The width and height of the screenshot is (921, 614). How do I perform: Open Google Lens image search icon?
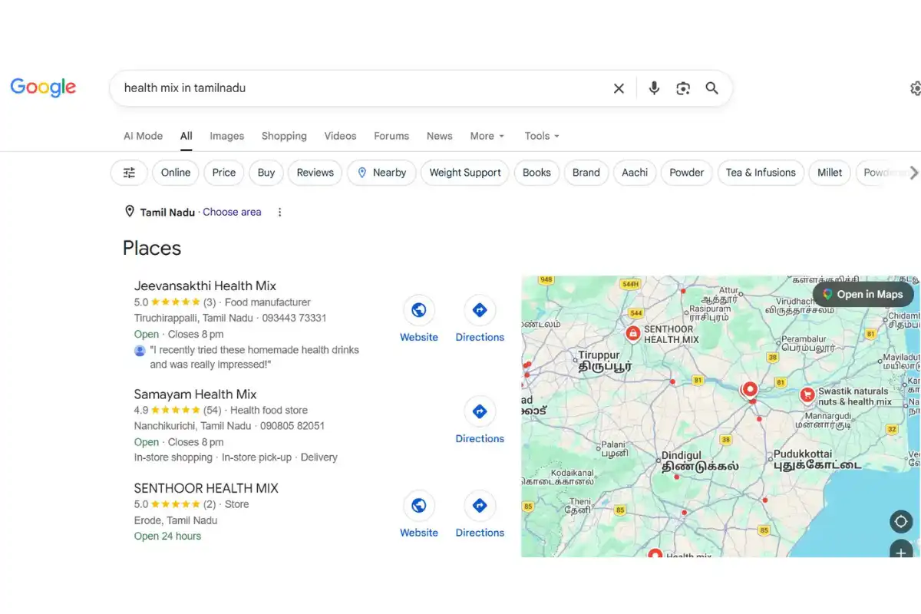tap(683, 88)
